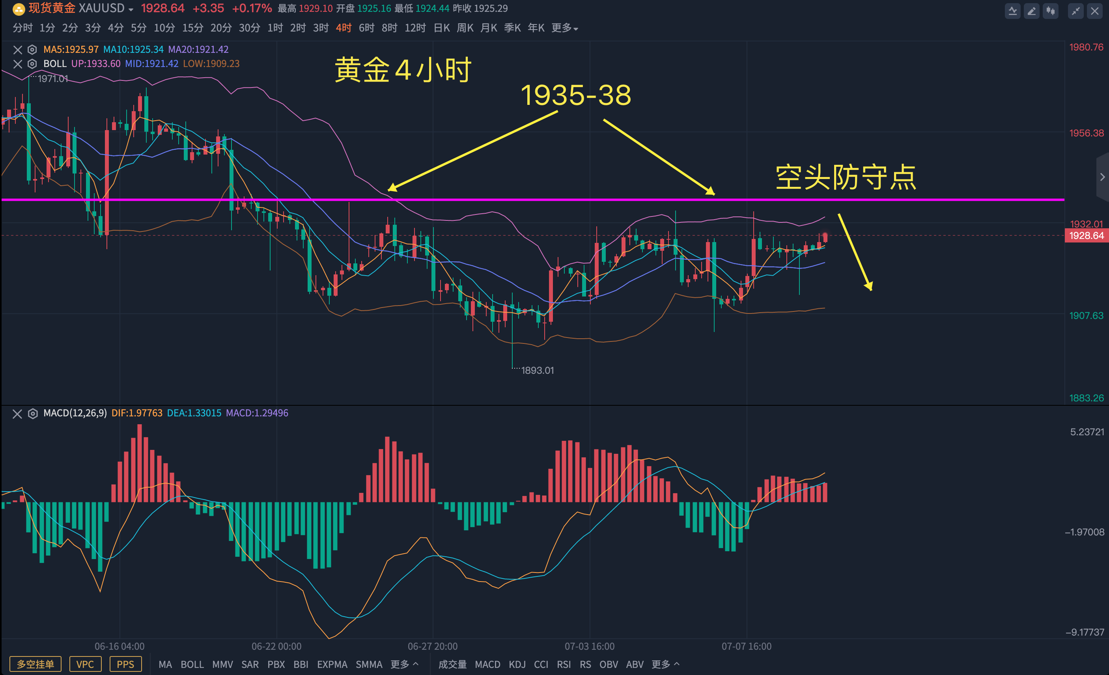Remove the MACD panel with X

click(x=17, y=414)
